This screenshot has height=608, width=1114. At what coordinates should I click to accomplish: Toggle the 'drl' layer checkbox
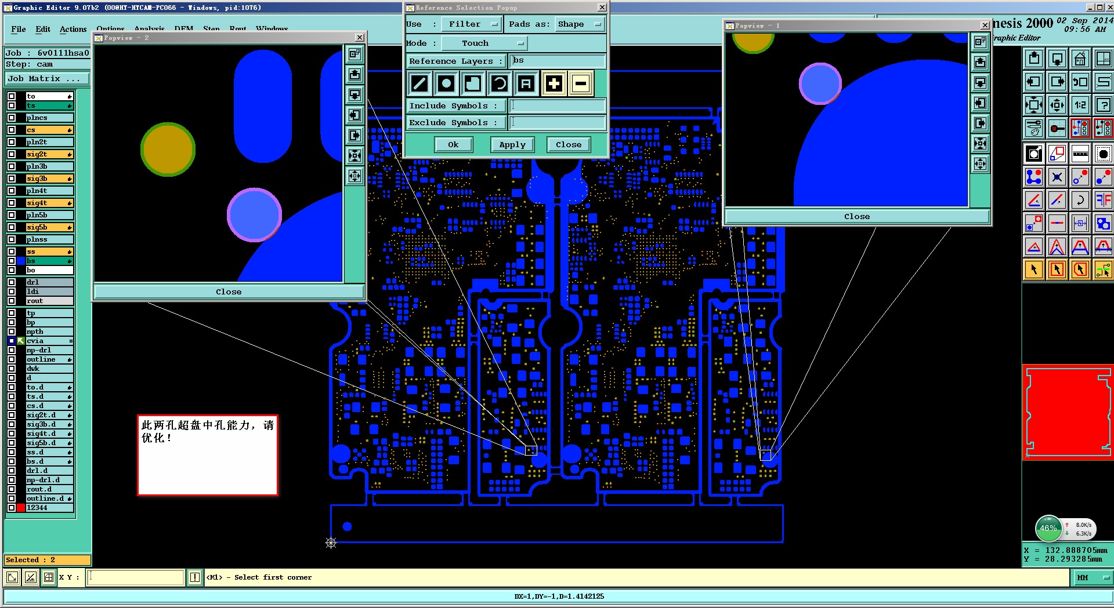(12, 282)
